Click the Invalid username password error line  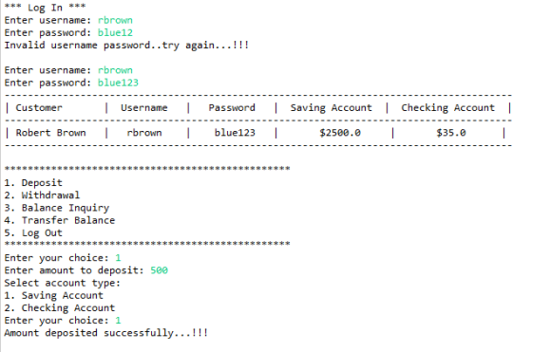(126, 46)
